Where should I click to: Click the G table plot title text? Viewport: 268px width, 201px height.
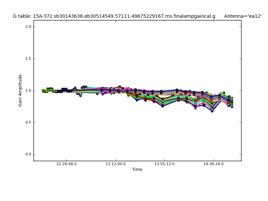pyautogui.click(x=114, y=16)
